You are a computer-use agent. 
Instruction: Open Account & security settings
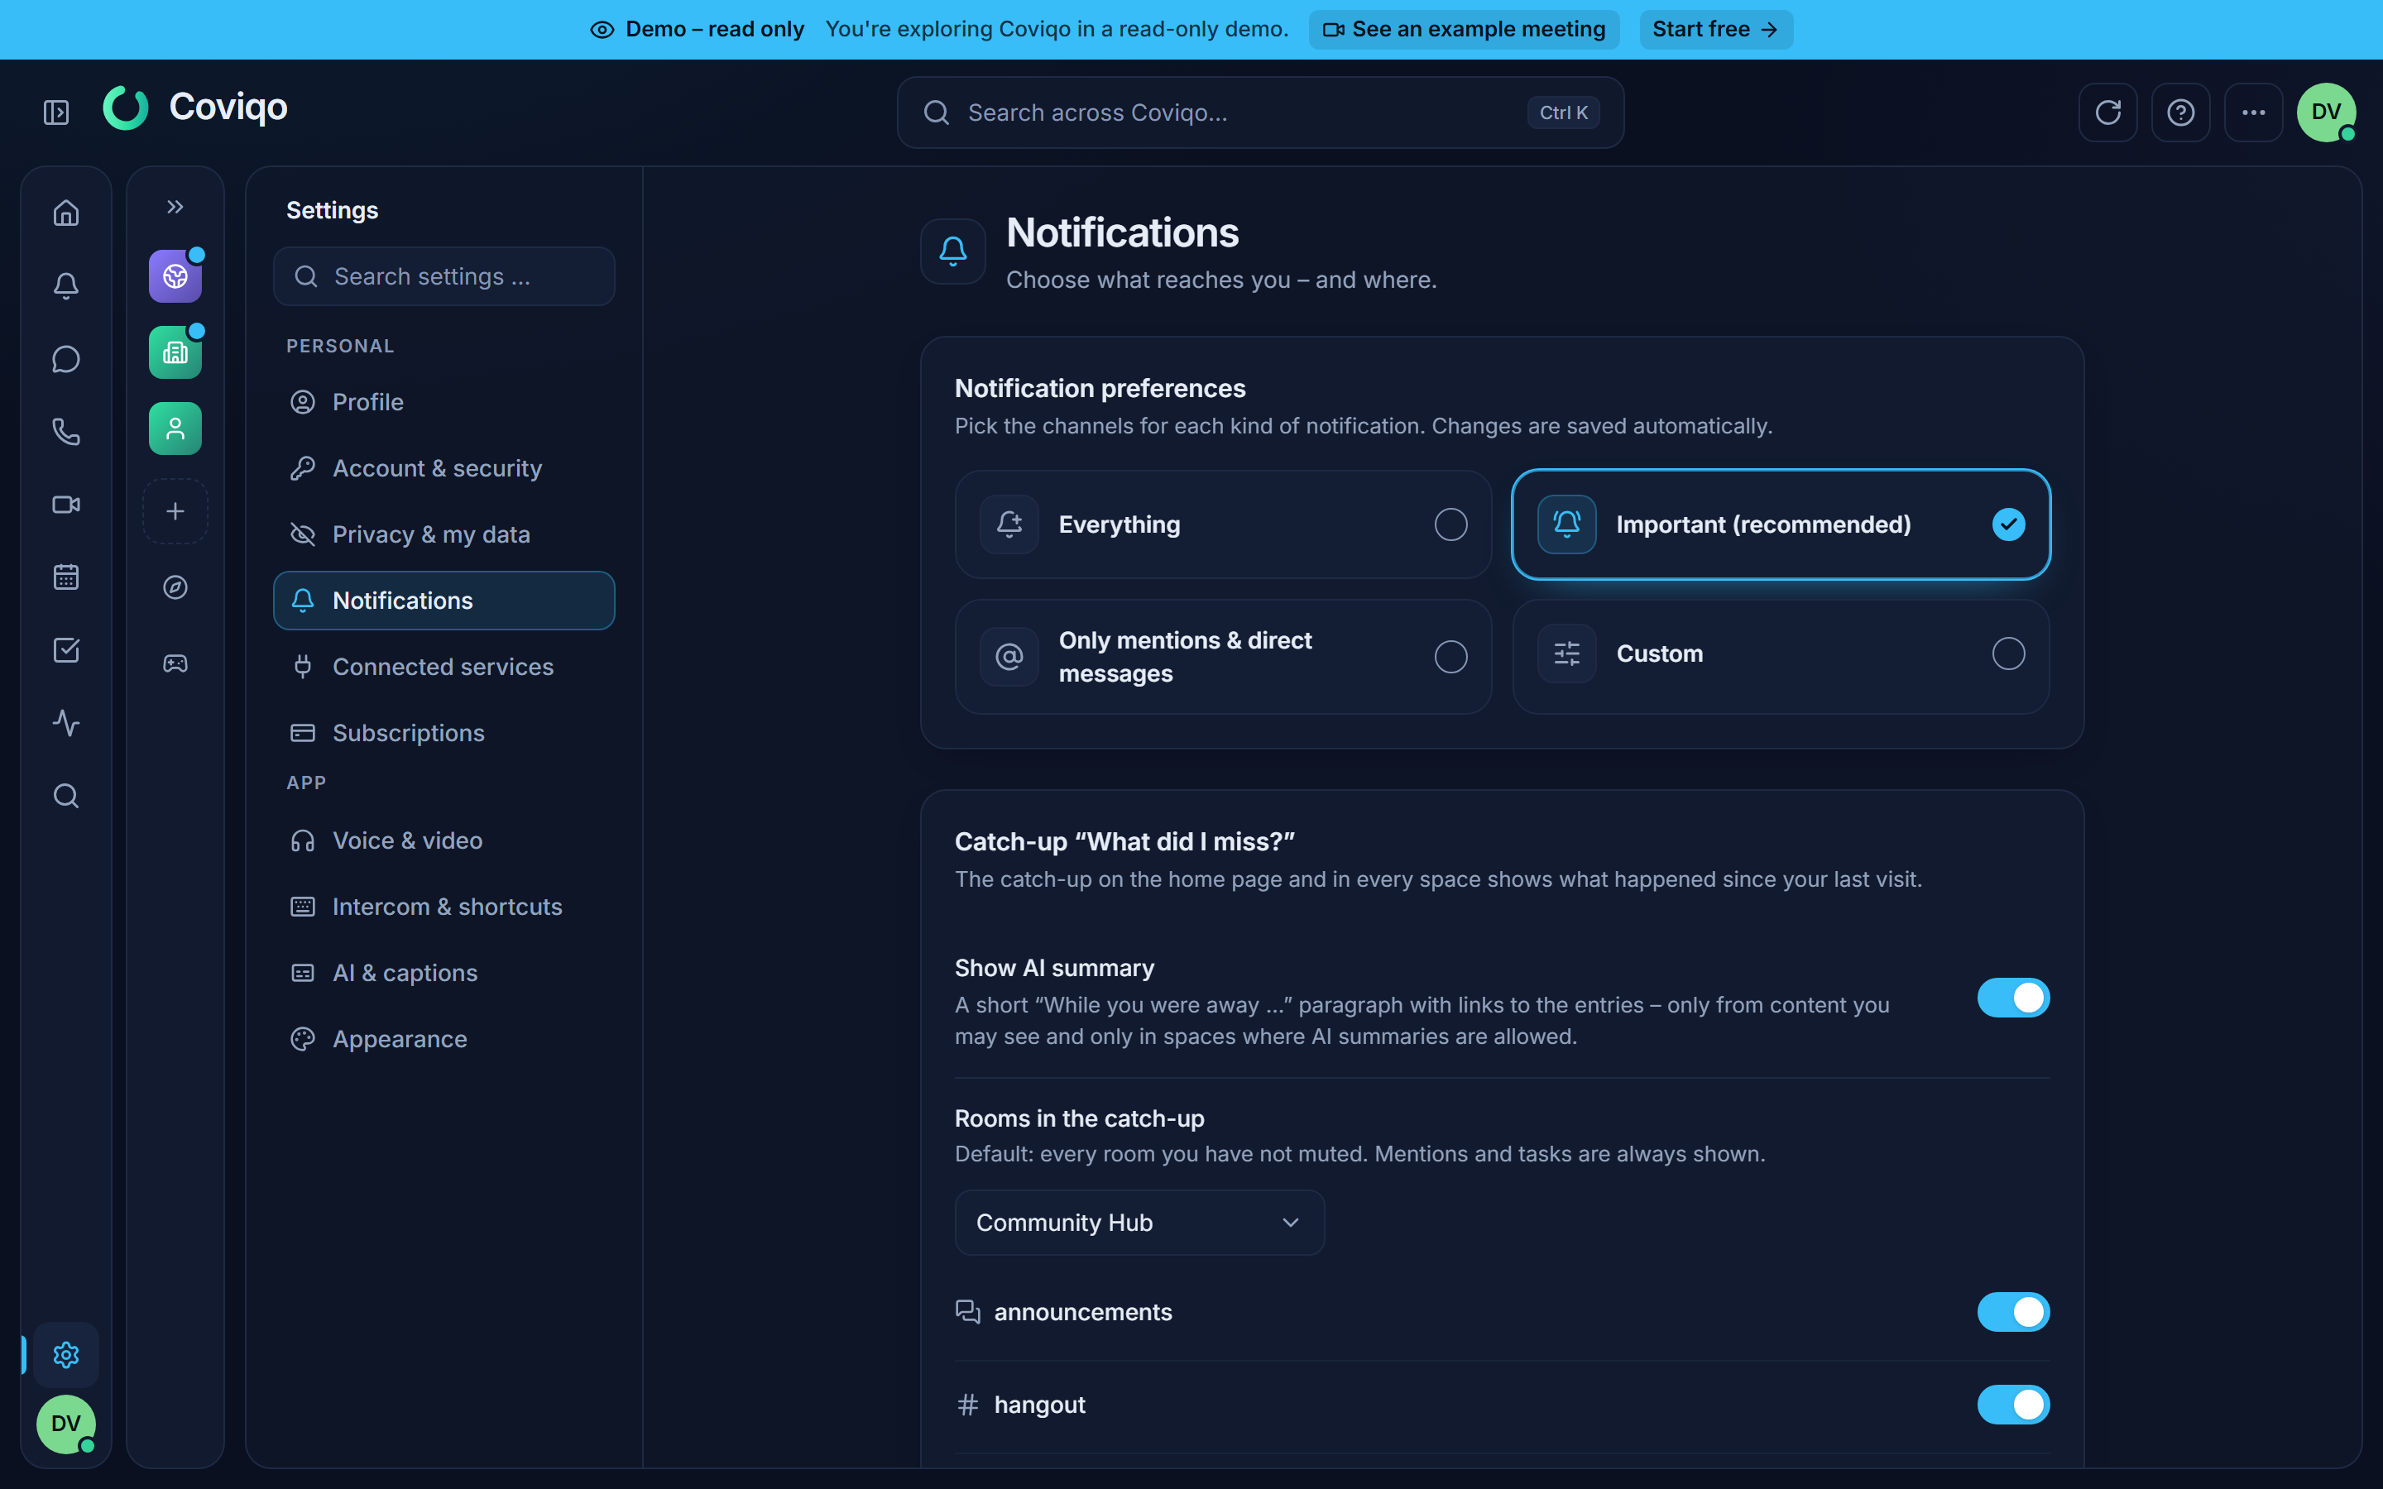pyautogui.click(x=444, y=467)
